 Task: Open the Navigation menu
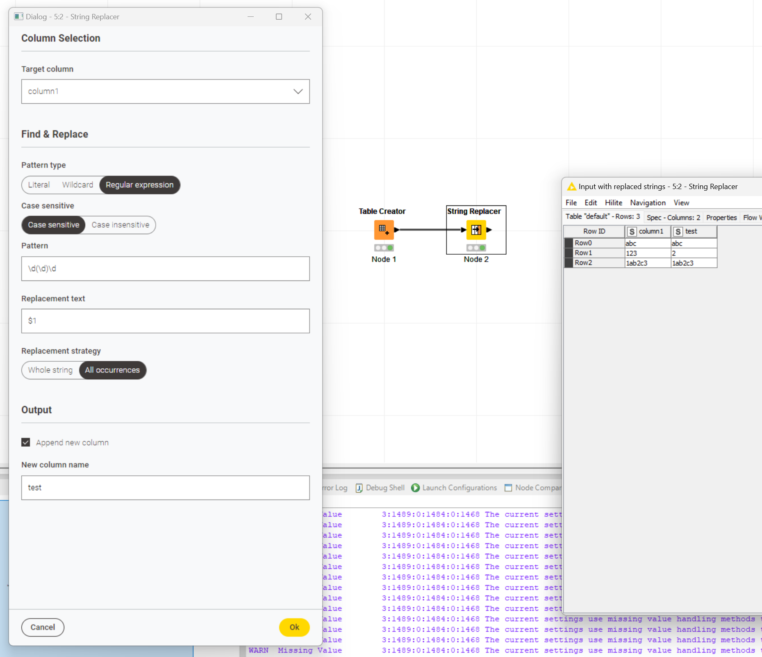point(648,203)
